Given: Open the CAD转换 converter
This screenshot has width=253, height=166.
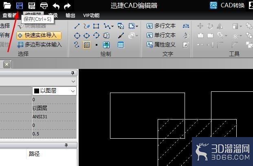Looking at the screenshot, I should 227,5.
